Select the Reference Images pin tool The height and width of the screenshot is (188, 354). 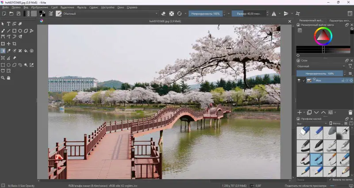click(14, 58)
